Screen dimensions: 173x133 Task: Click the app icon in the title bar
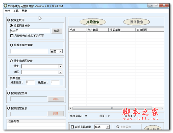[5, 6]
